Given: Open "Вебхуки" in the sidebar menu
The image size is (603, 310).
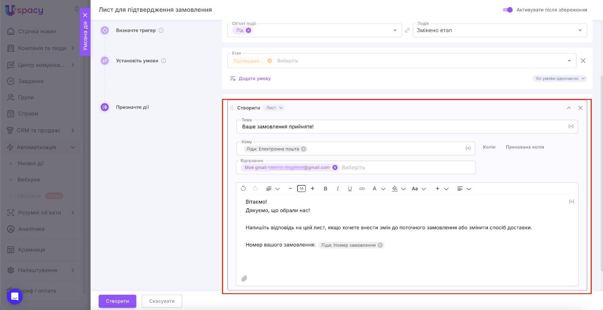Looking at the screenshot, I should pos(29,180).
